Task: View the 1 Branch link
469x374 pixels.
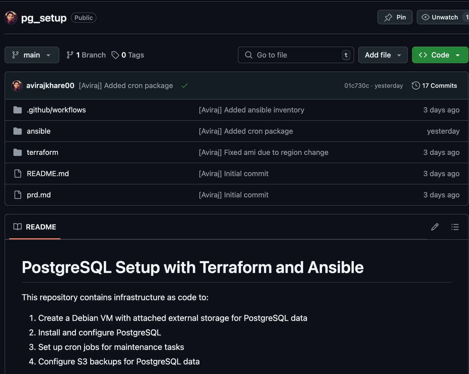Action: (x=86, y=55)
